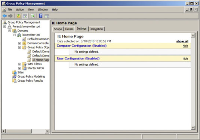Select the Sites tree item
This screenshot has width=200, height=140.
pyautogui.click(x=21, y=72)
